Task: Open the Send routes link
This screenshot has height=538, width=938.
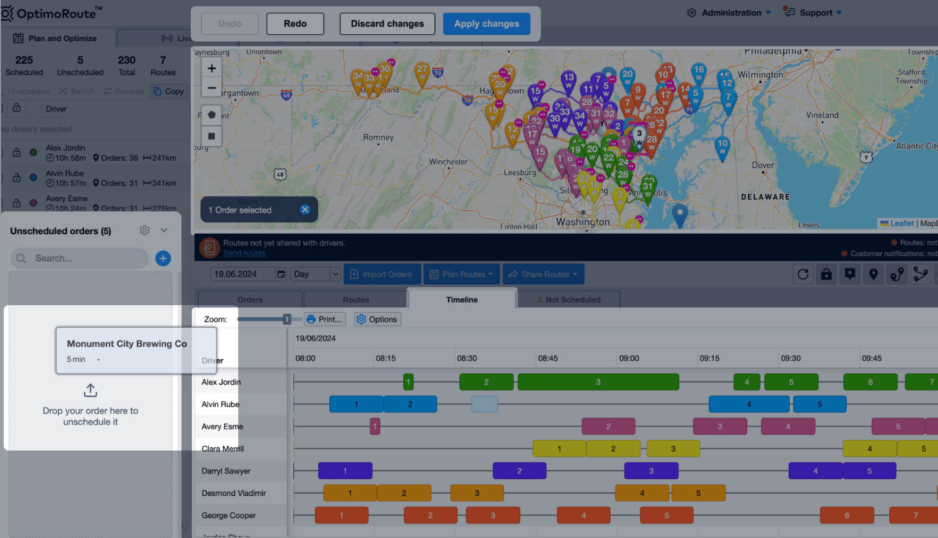Action: point(244,253)
